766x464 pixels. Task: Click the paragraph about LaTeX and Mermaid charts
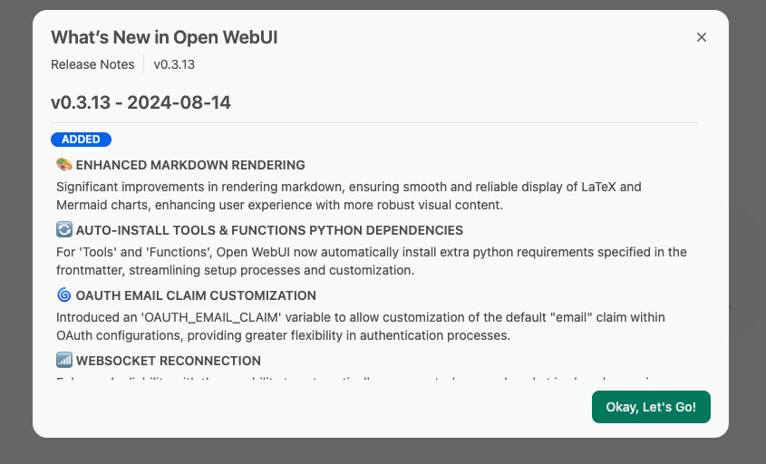348,196
